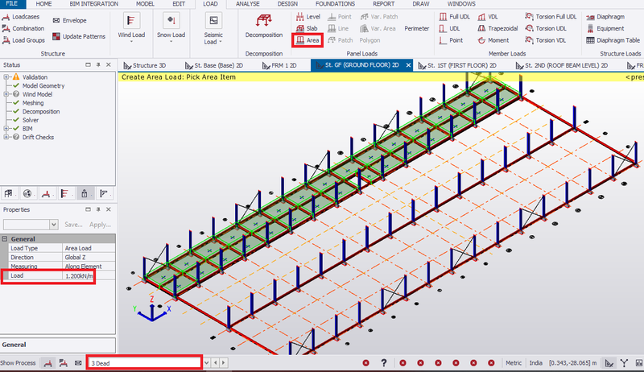Open the Loadcases tool

[21, 17]
